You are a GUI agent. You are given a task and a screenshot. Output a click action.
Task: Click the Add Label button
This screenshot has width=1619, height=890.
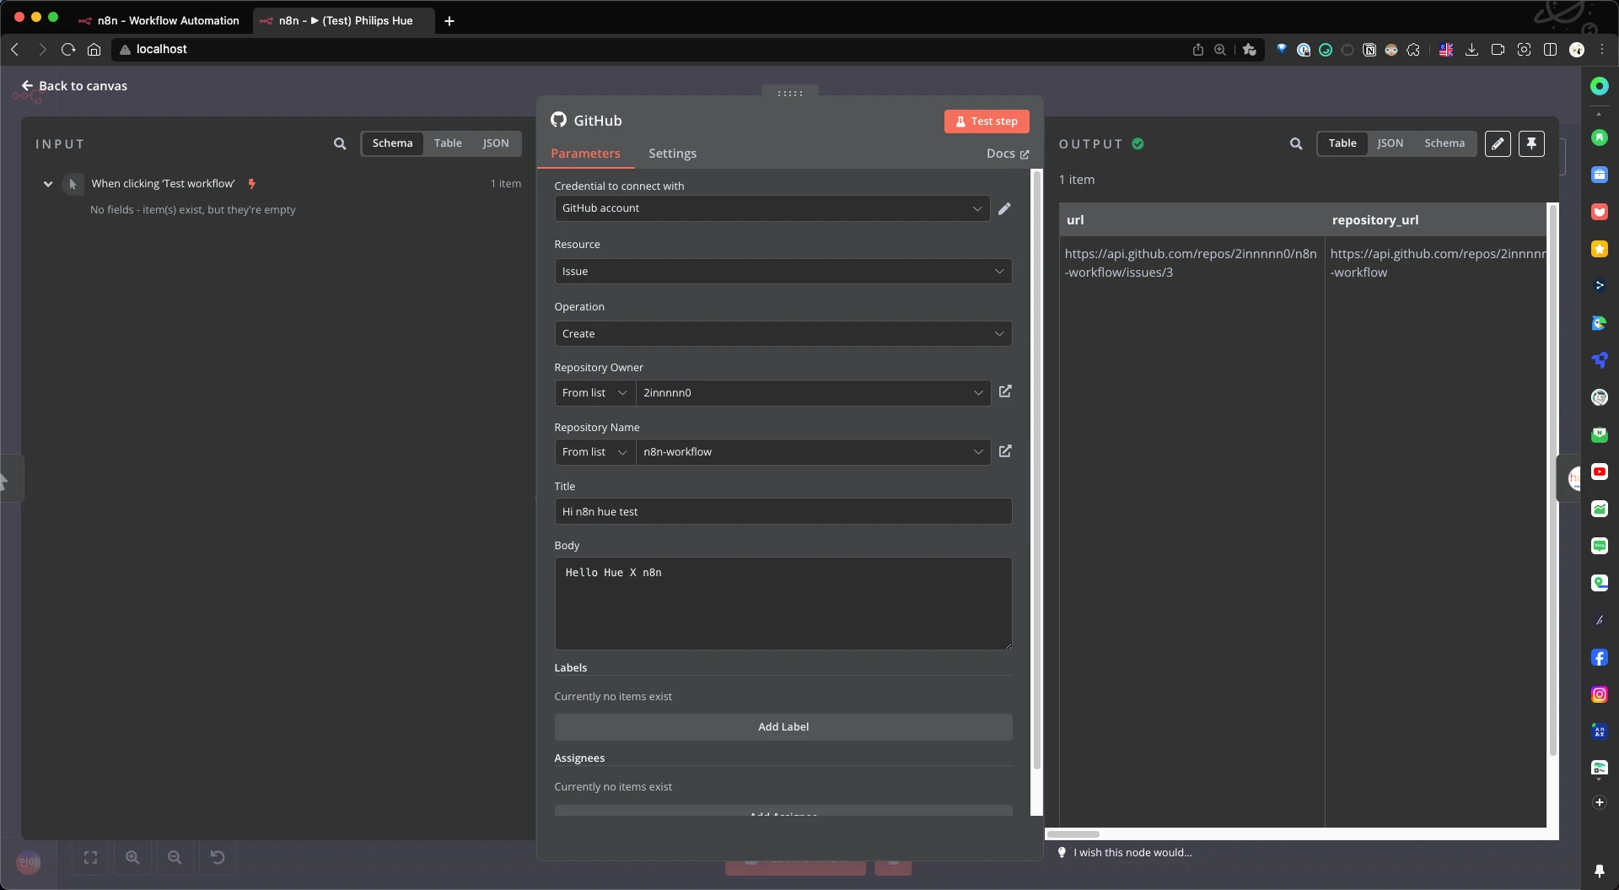(x=783, y=726)
